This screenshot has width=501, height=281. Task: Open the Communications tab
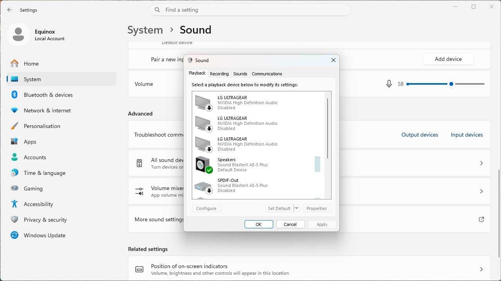click(x=267, y=74)
